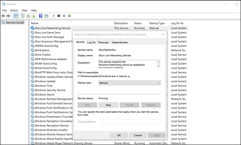
Task: Switch to the Dependencies tab
Action: (x=120, y=42)
